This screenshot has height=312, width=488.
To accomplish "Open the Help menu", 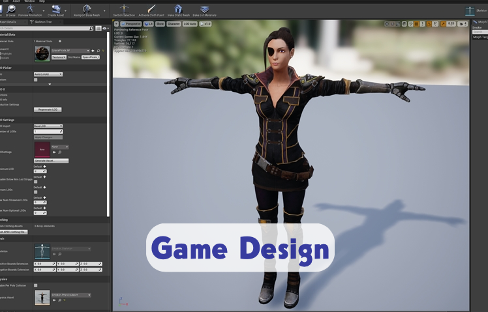I will click(x=42, y=1).
